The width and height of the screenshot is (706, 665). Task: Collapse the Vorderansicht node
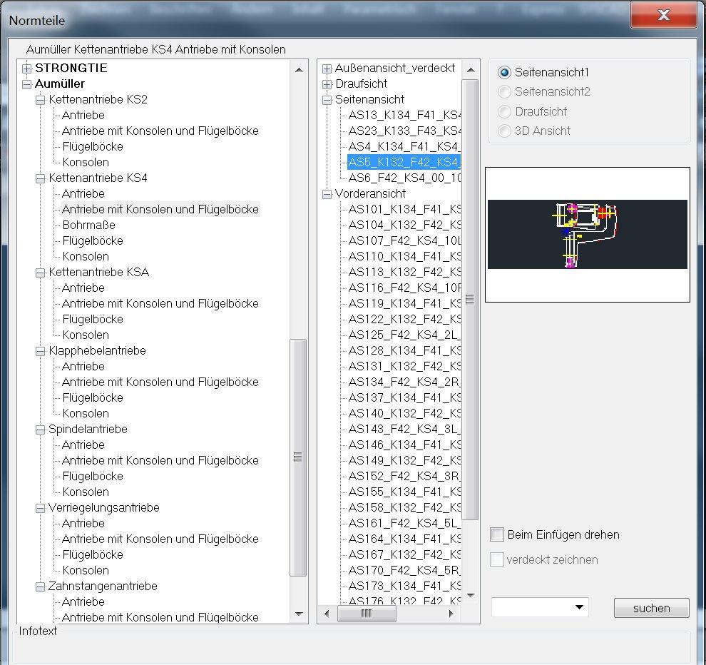click(327, 194)
